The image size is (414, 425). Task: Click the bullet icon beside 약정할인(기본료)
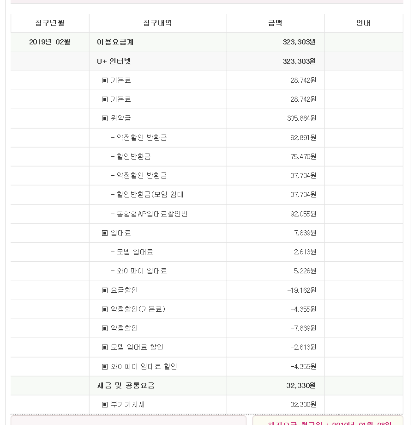105,309
